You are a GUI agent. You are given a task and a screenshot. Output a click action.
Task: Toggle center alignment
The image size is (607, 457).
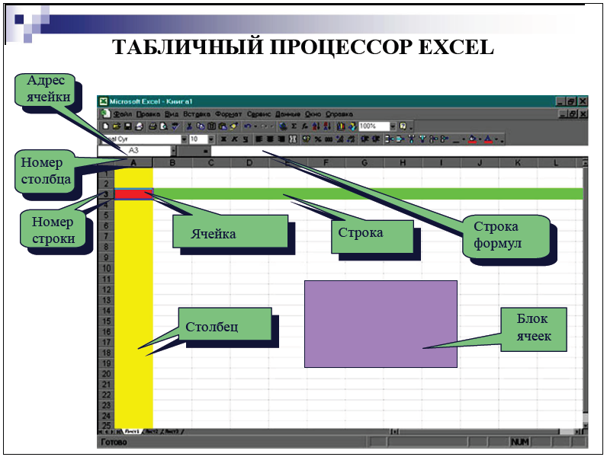269,139
